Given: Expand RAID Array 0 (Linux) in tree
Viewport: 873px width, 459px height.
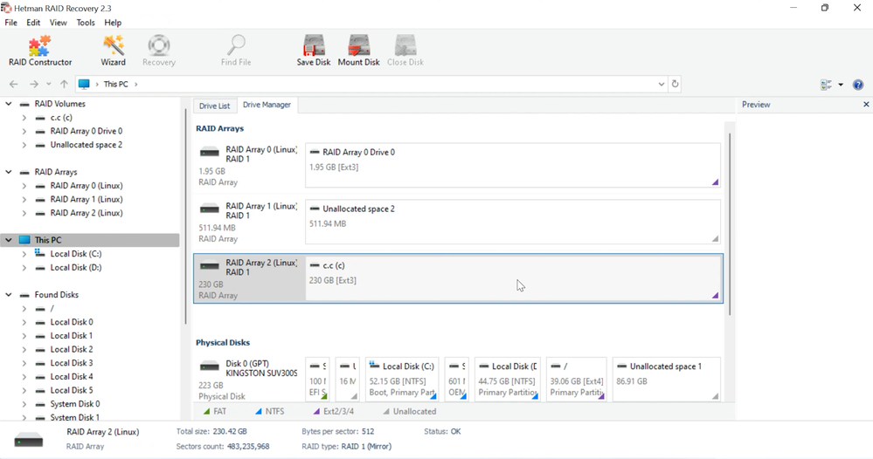Looking at the screenshot, I should [x=24, y=186].
